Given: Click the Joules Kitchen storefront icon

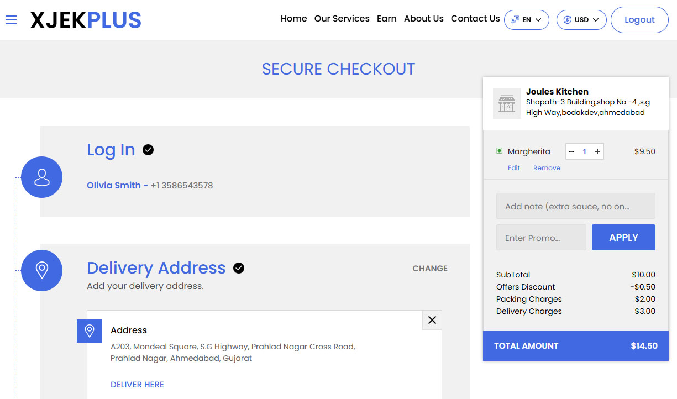Looking at the screenshot, I should coord(506,103).
